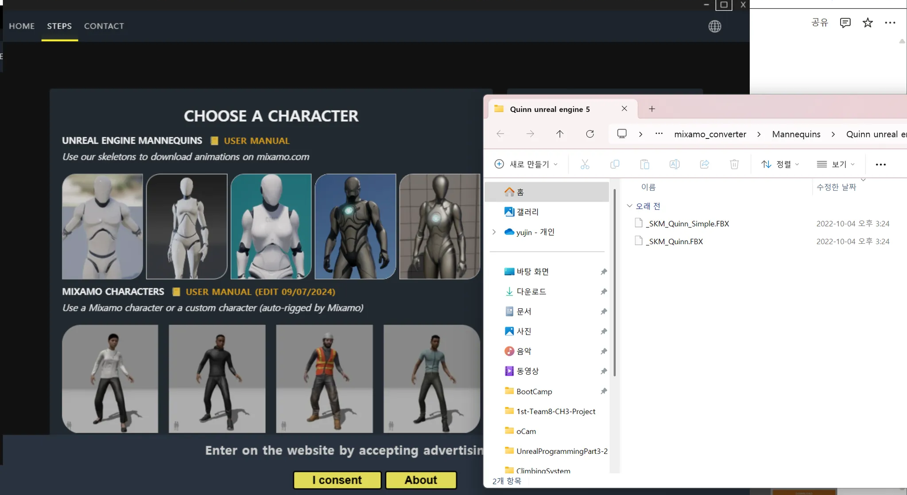The height and width of the screenshot is (495, 907).
Task: Click the share icon in Explorer toolbar
Action: 704,165
